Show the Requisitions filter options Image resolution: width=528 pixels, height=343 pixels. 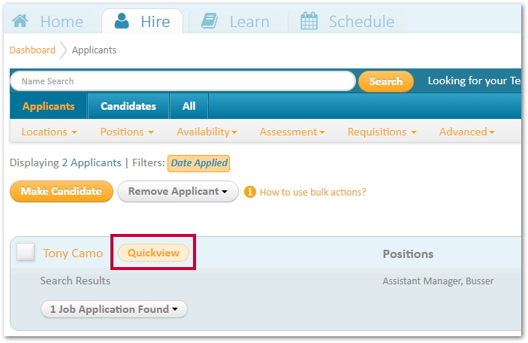point(382,132)
